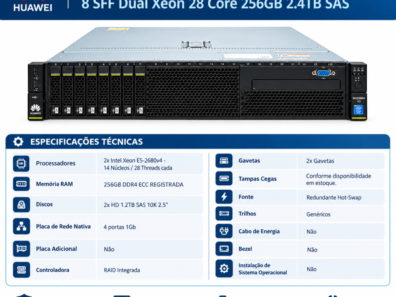Click the Bezel front panel icon
This screenshot has height=297, width=396.
click(224, 249)
